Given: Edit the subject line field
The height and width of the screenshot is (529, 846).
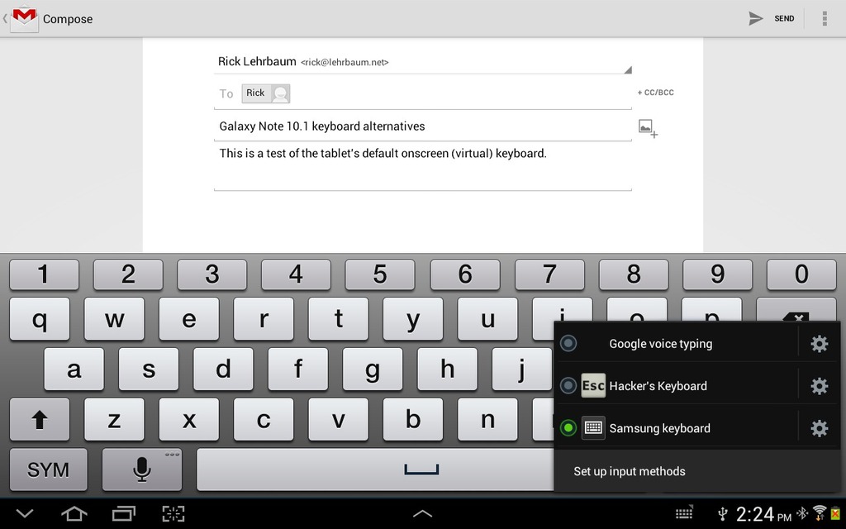Looking at the screenshot, I should [x=422, y=126].
